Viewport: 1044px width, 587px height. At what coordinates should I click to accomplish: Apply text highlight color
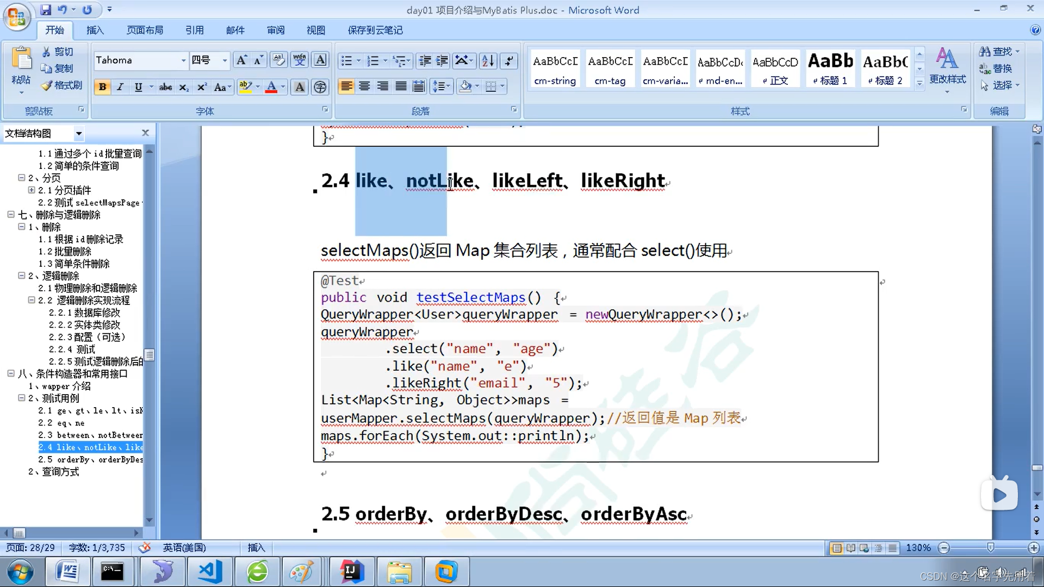245,87
